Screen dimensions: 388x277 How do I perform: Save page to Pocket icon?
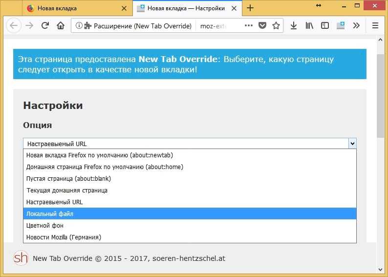pos(262,25)
